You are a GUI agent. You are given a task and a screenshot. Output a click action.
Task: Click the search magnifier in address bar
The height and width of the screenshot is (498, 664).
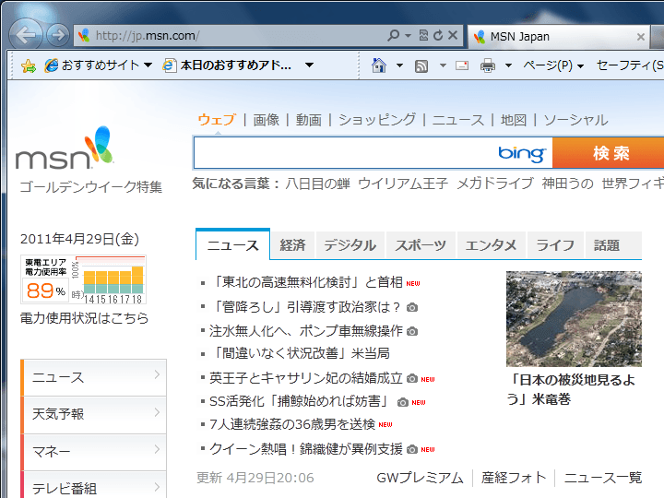(394, 36)
